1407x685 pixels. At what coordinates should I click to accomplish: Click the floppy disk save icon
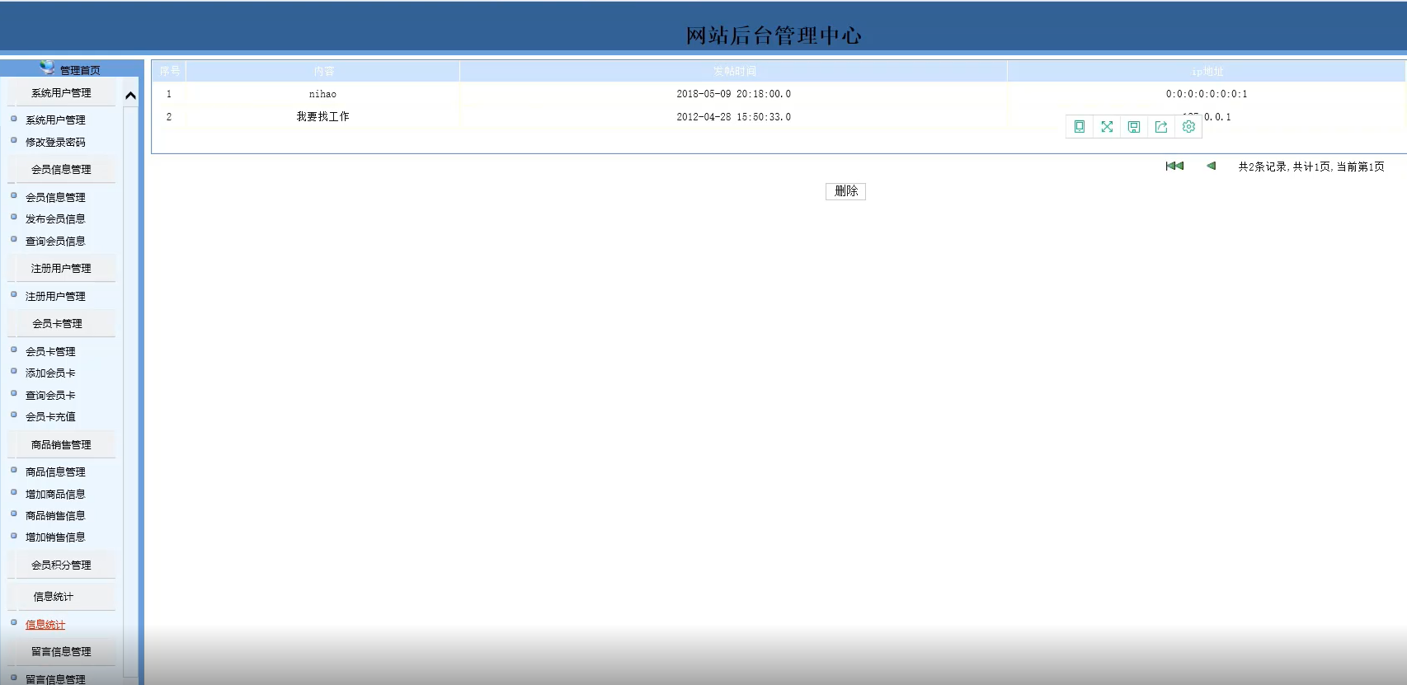pyautogui.click(x=1134, y=127)
